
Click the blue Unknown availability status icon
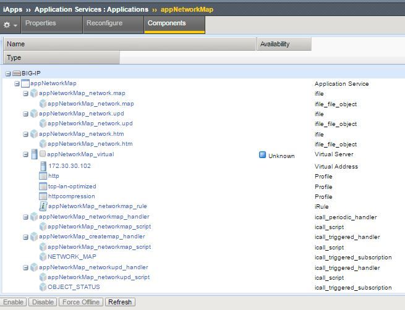[262, 156]
